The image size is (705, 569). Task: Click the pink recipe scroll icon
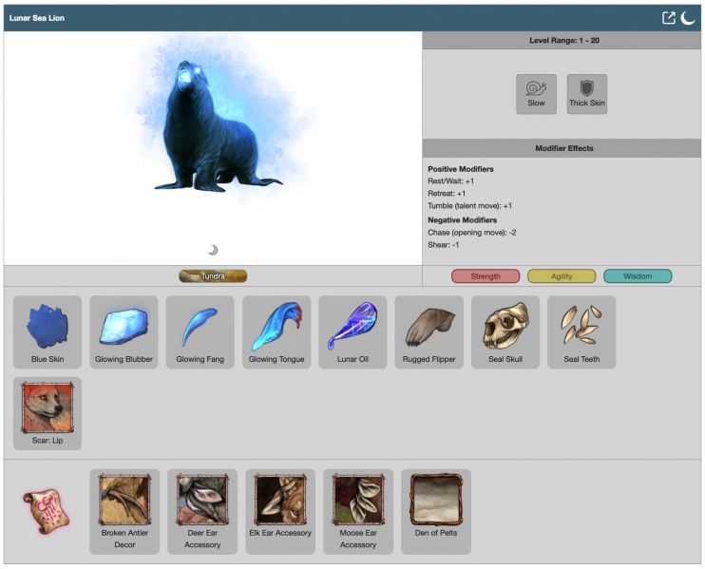[45, 511]
